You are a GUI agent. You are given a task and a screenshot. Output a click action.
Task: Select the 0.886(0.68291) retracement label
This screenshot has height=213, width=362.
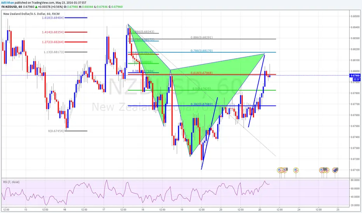pos(202,37)
